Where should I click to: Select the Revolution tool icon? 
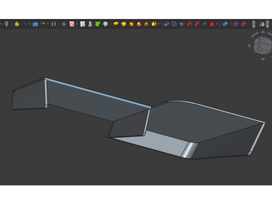point(123,24)
